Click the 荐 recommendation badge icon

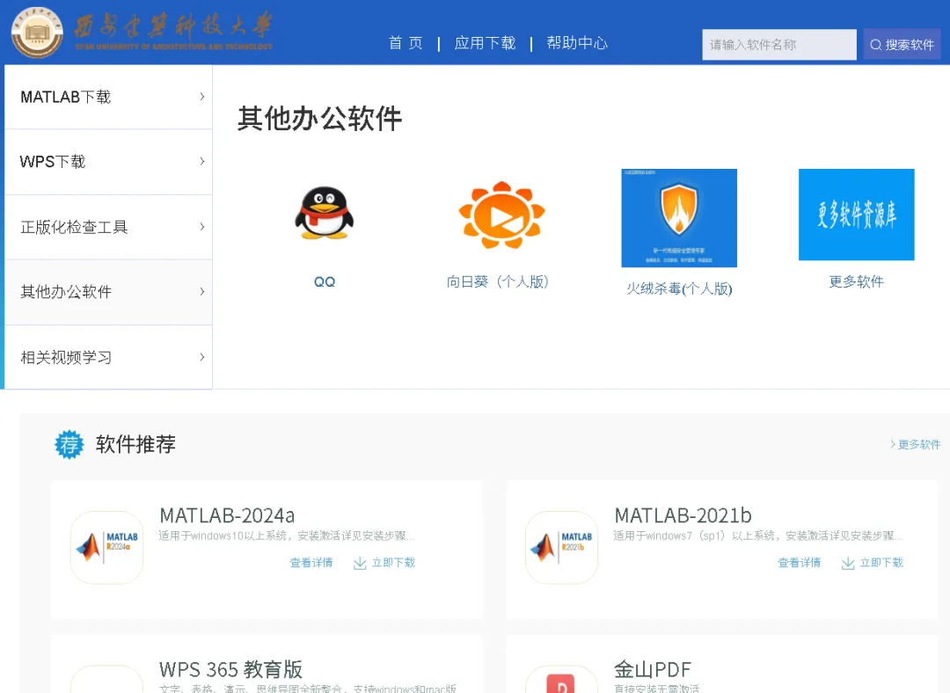click(69, 444)
